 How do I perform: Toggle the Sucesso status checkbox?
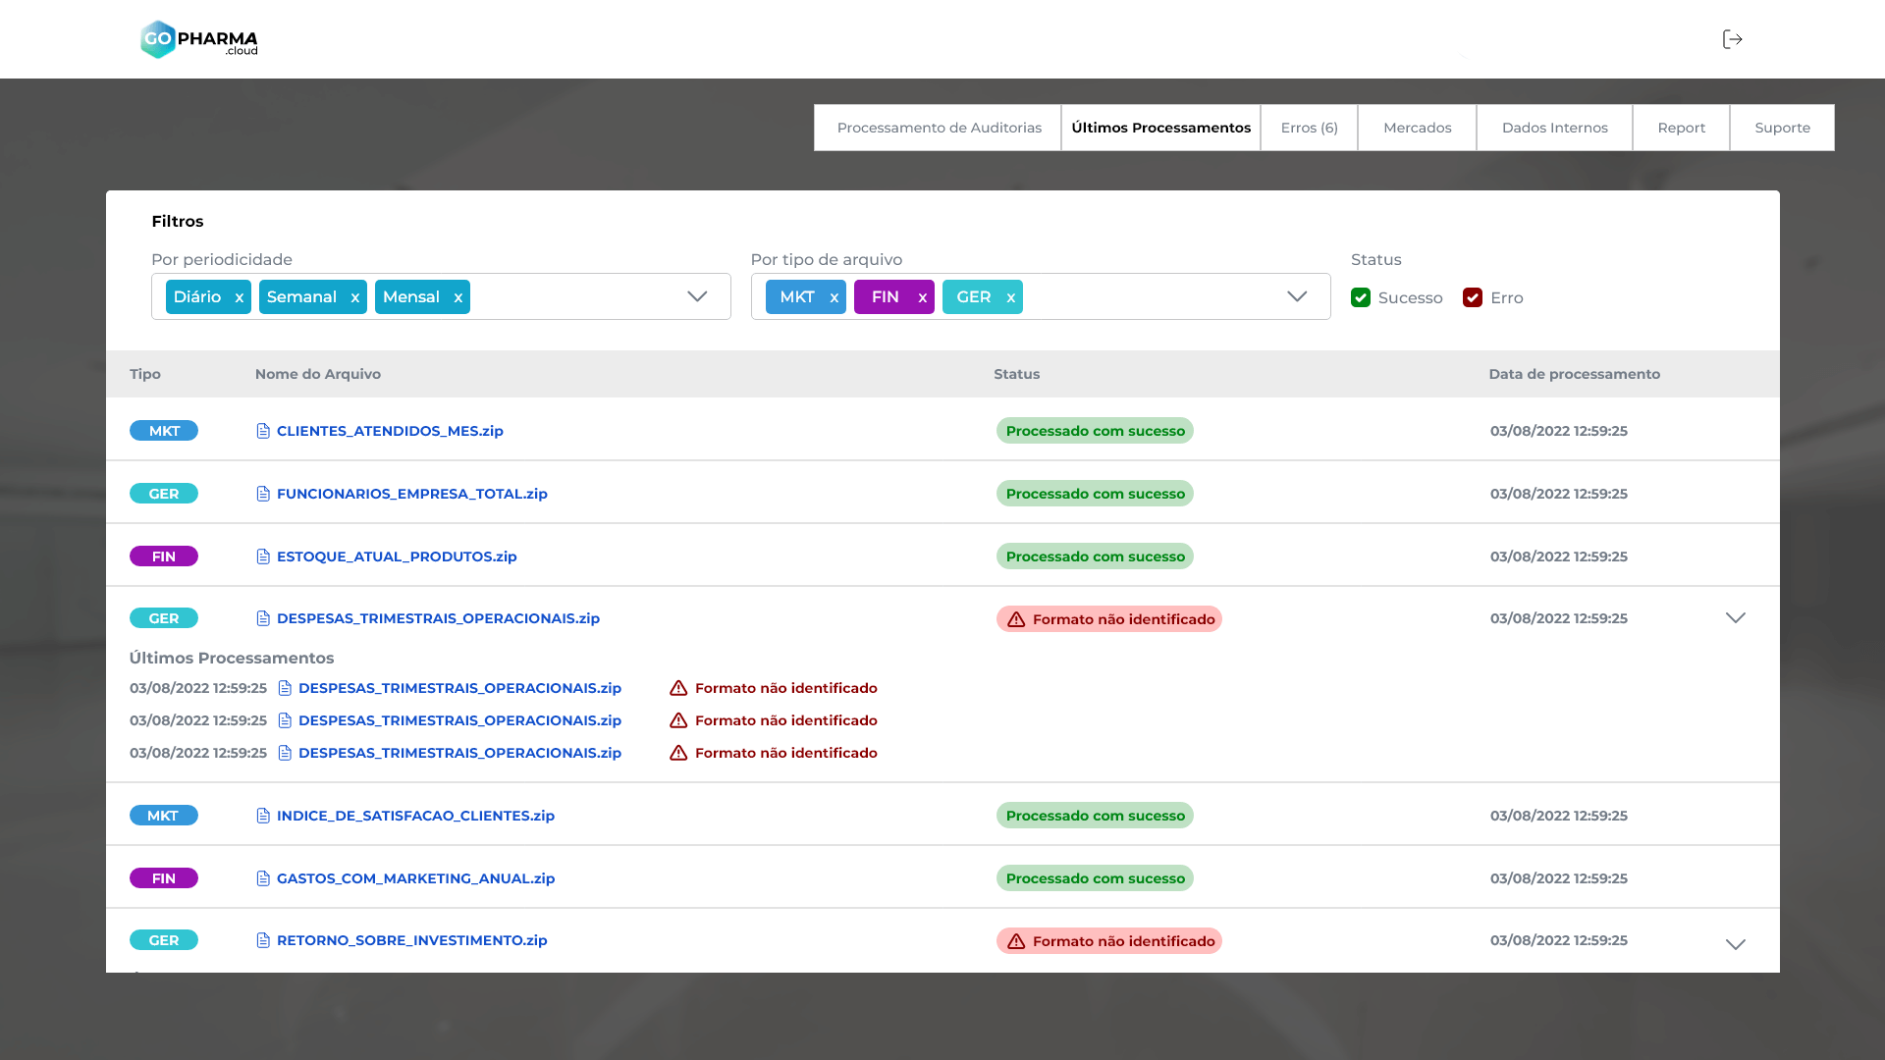pos(1361,297)
